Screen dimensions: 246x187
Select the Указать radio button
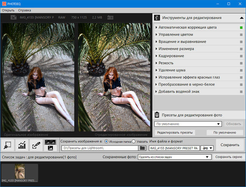tap(133, 142)
